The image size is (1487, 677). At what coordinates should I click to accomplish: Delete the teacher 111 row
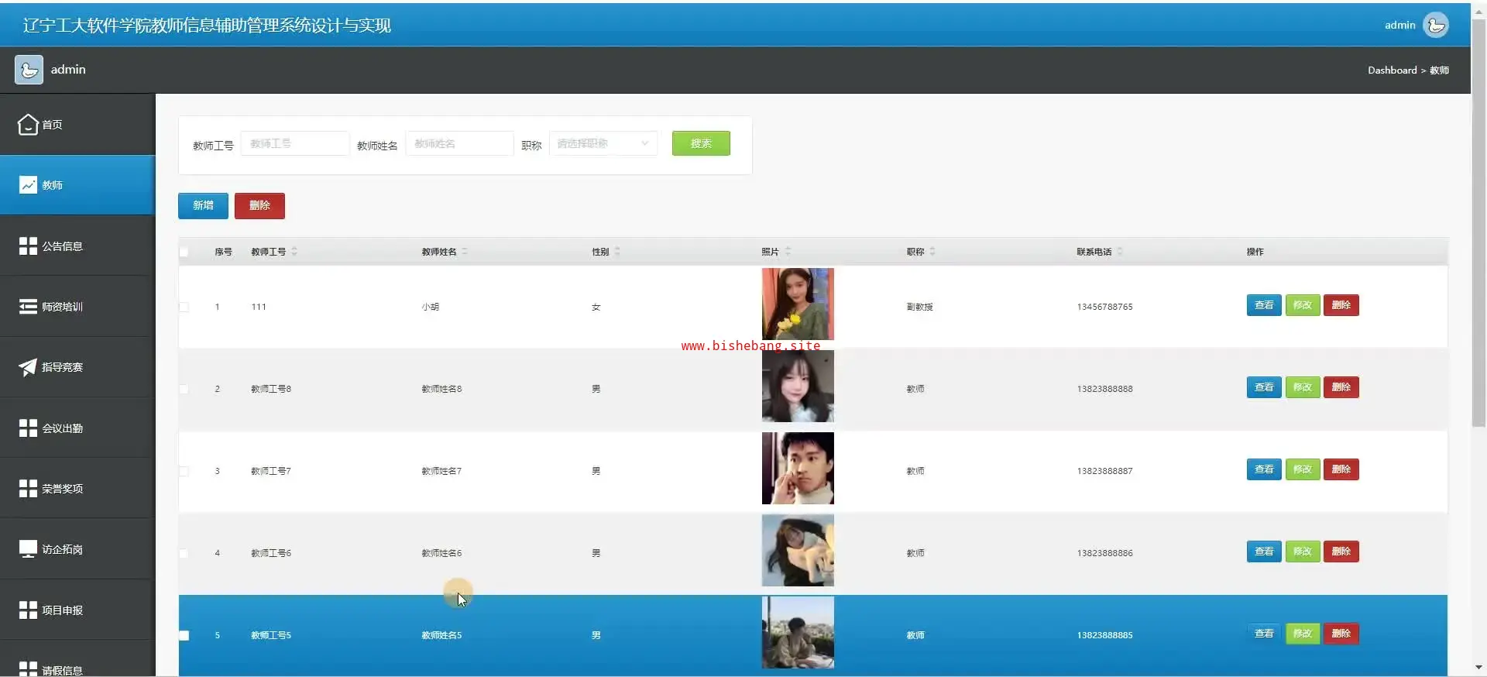click(x=1341, y=305)
